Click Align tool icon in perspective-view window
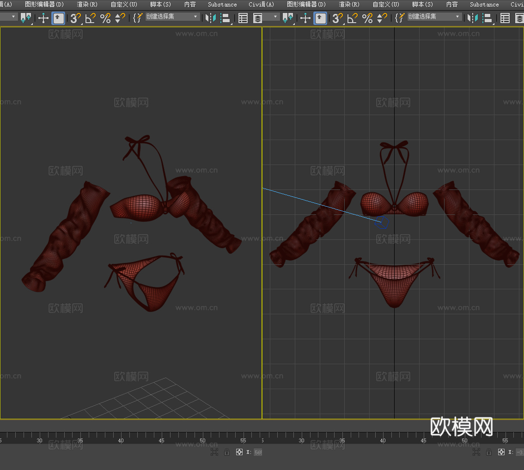The image size is (524, 470). coord(226,18)
